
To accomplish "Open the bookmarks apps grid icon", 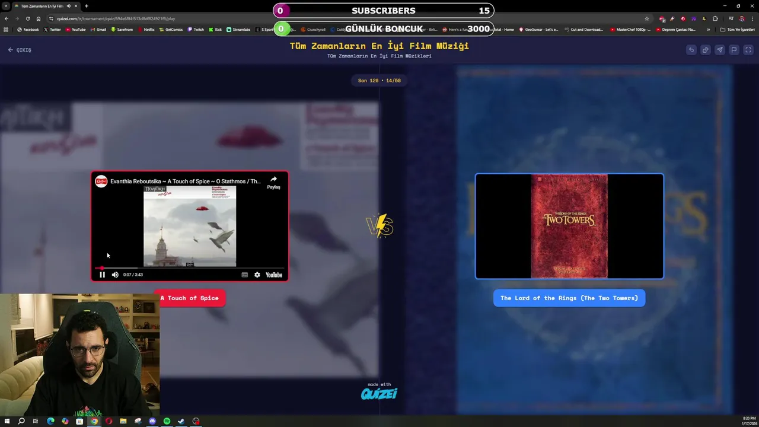I will tap(6, 29).
